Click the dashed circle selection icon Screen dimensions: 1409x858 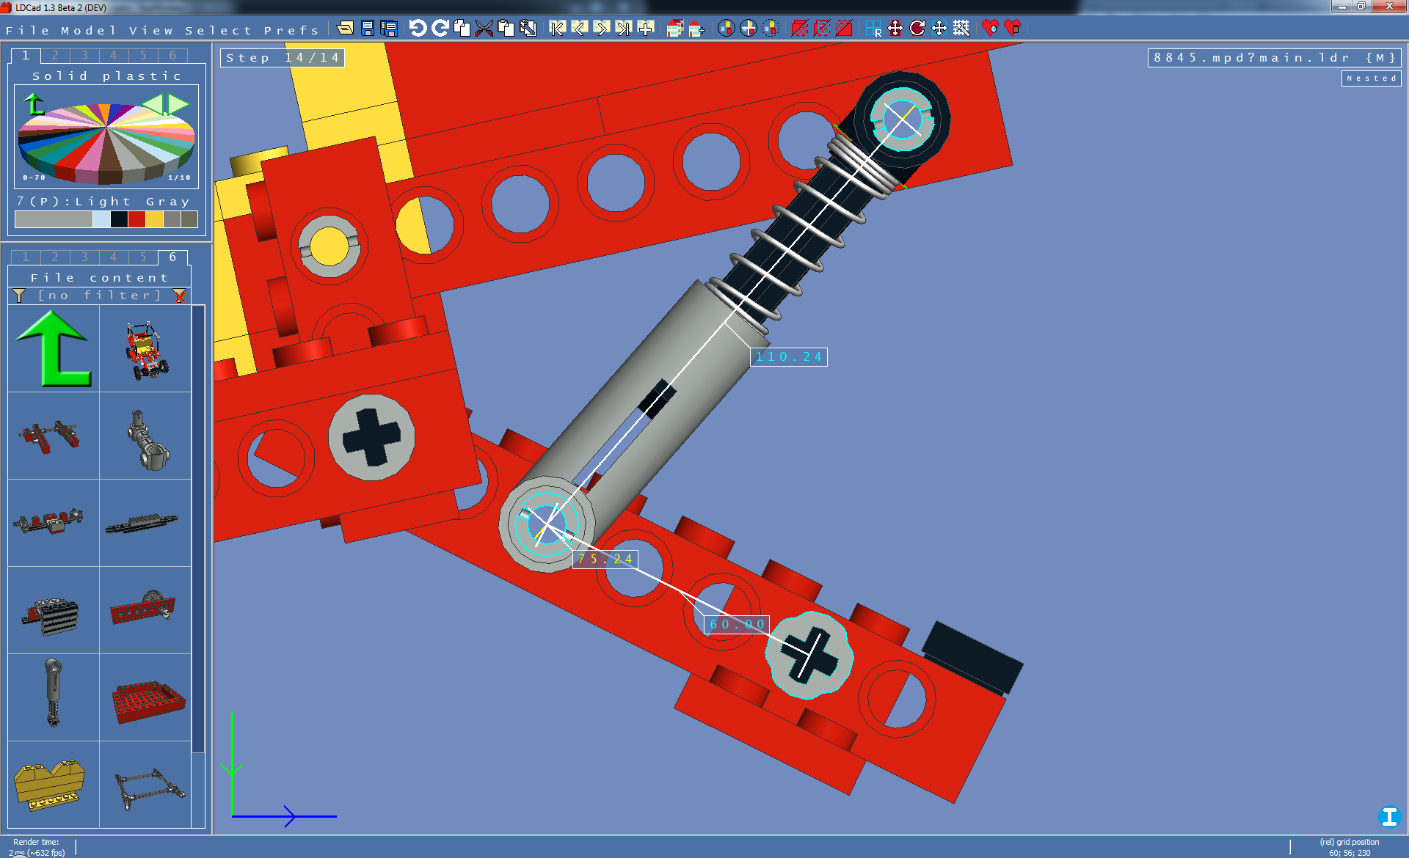771,29
